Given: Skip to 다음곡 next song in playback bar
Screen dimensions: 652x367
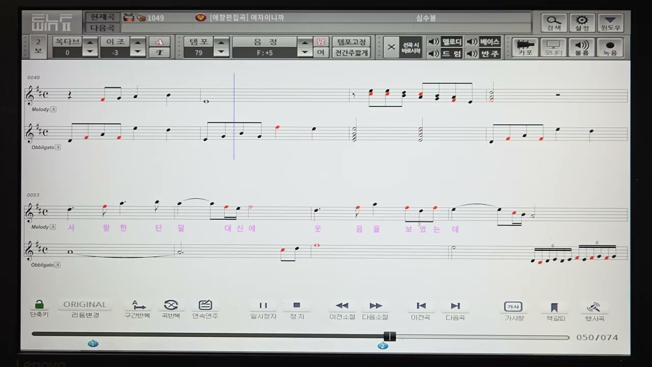Looking at the screenshot, I should click(455, 309).
